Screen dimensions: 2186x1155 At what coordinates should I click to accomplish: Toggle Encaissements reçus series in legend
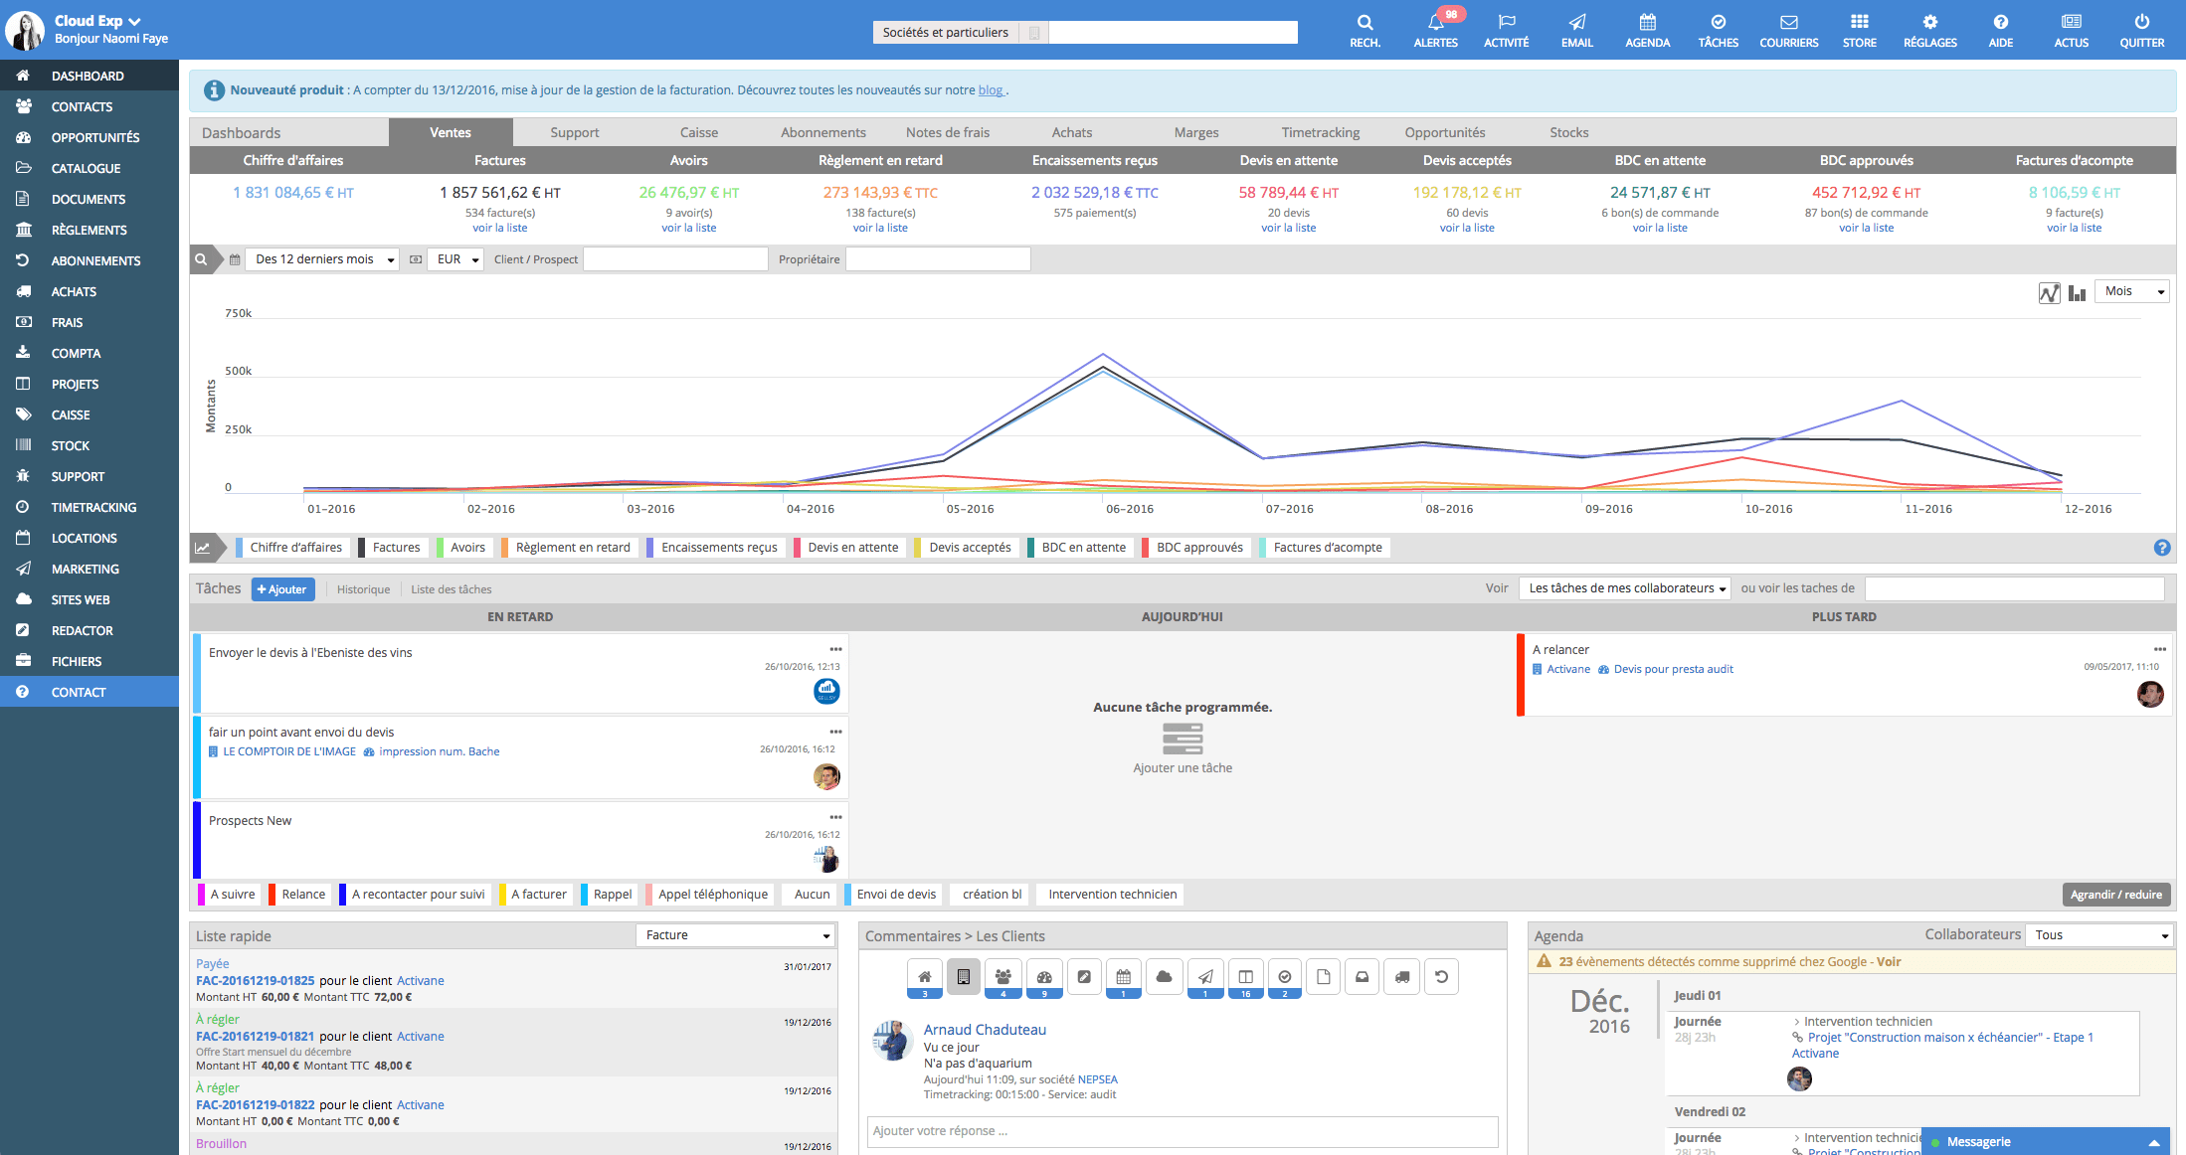click(716, 548)
